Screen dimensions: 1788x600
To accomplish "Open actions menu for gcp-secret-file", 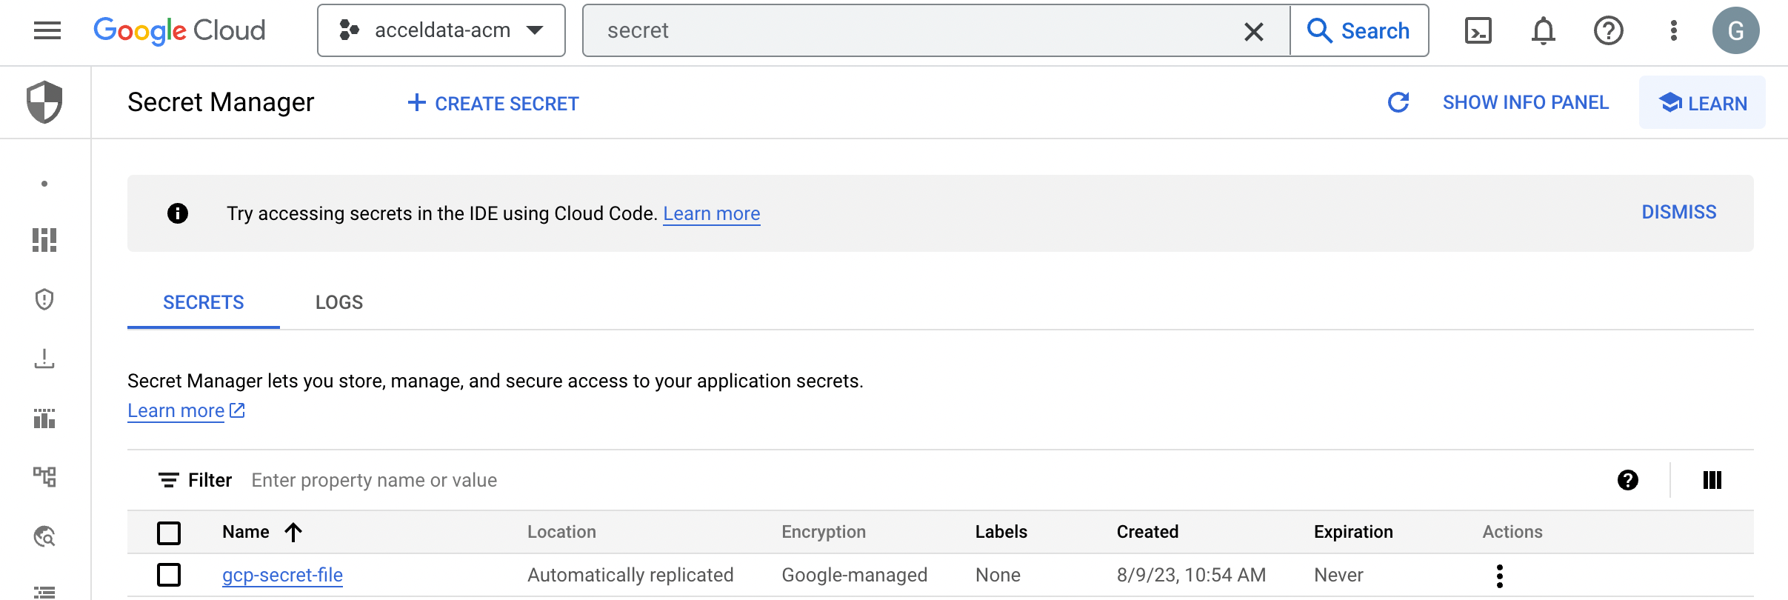I will [1499, 576].
